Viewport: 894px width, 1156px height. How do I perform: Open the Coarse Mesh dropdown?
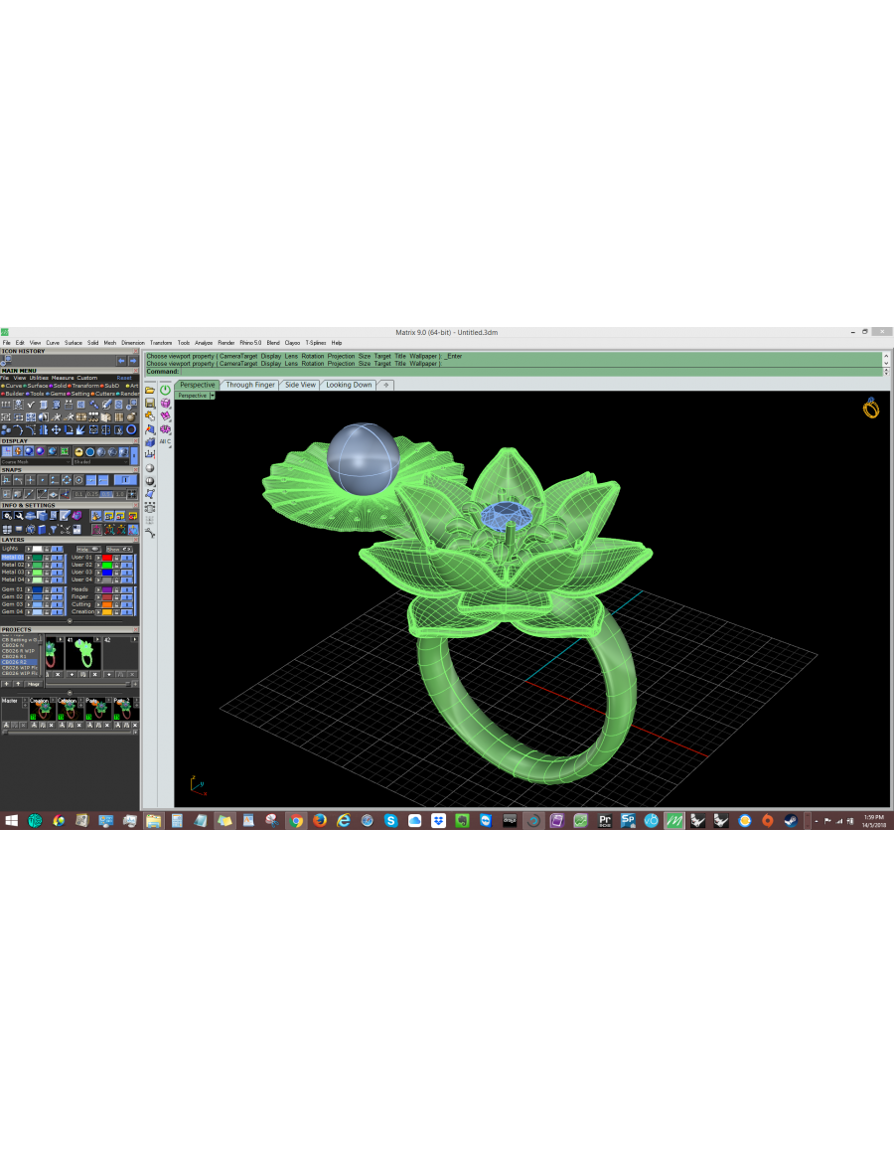[36, 462]
